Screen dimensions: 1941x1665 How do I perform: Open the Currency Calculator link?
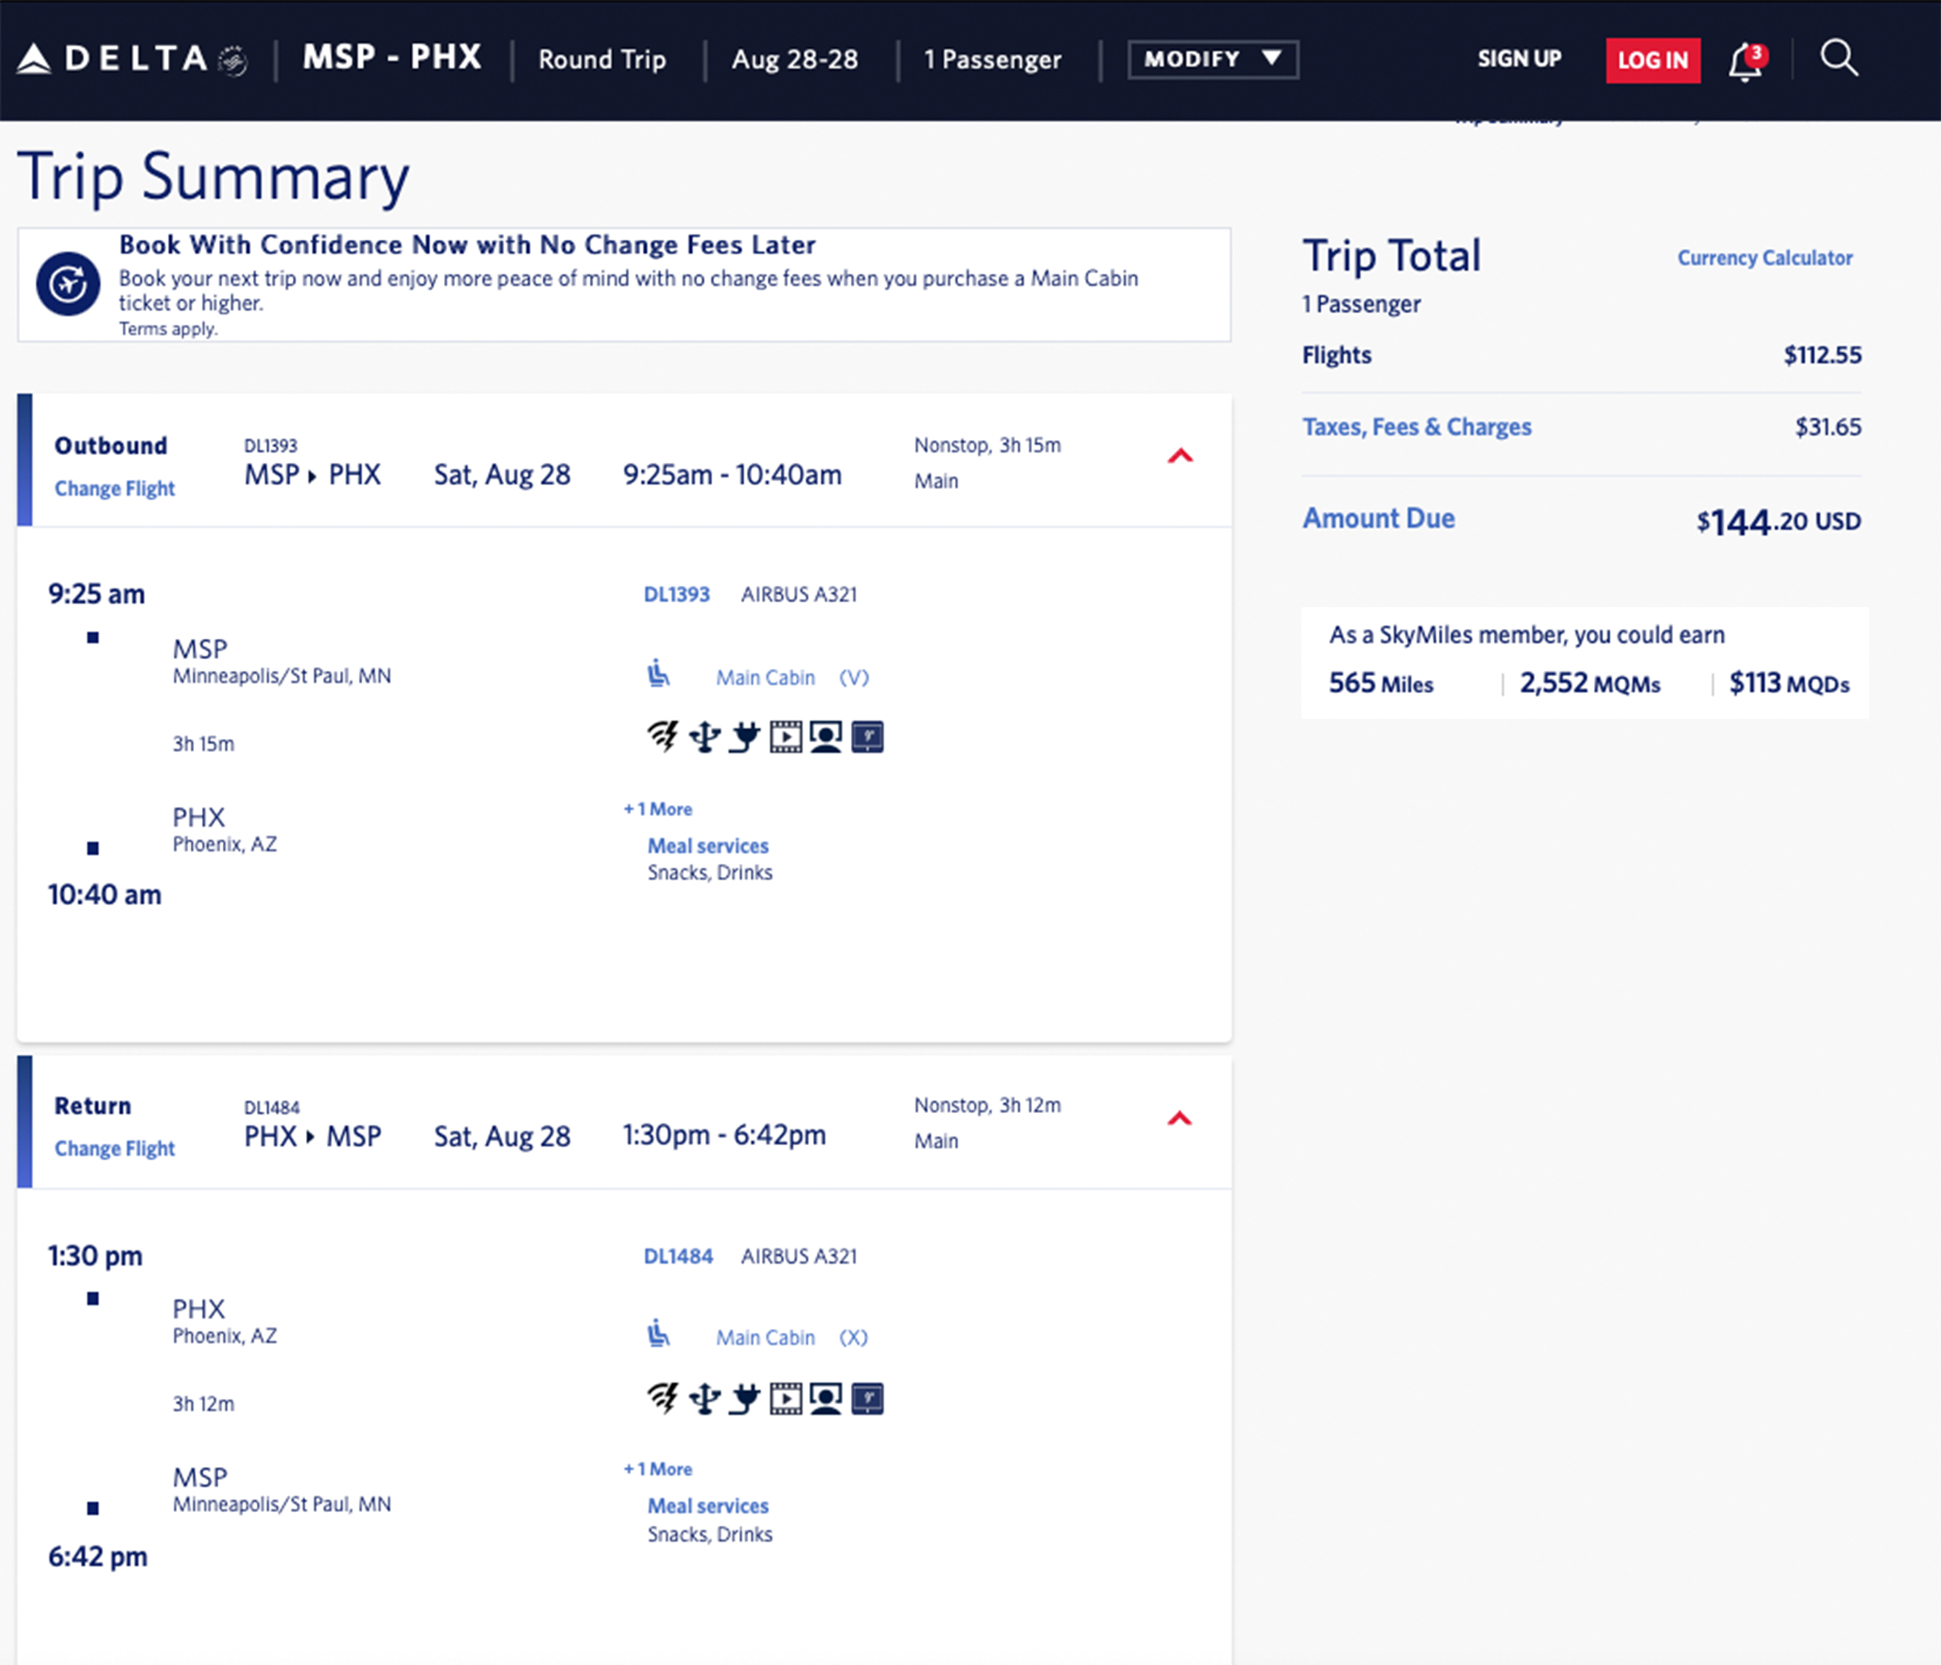click(1765, 258)
